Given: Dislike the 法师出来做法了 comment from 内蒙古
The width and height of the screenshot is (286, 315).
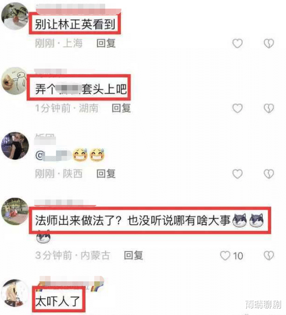Looking at the screenshot, I should pos(269,255).
